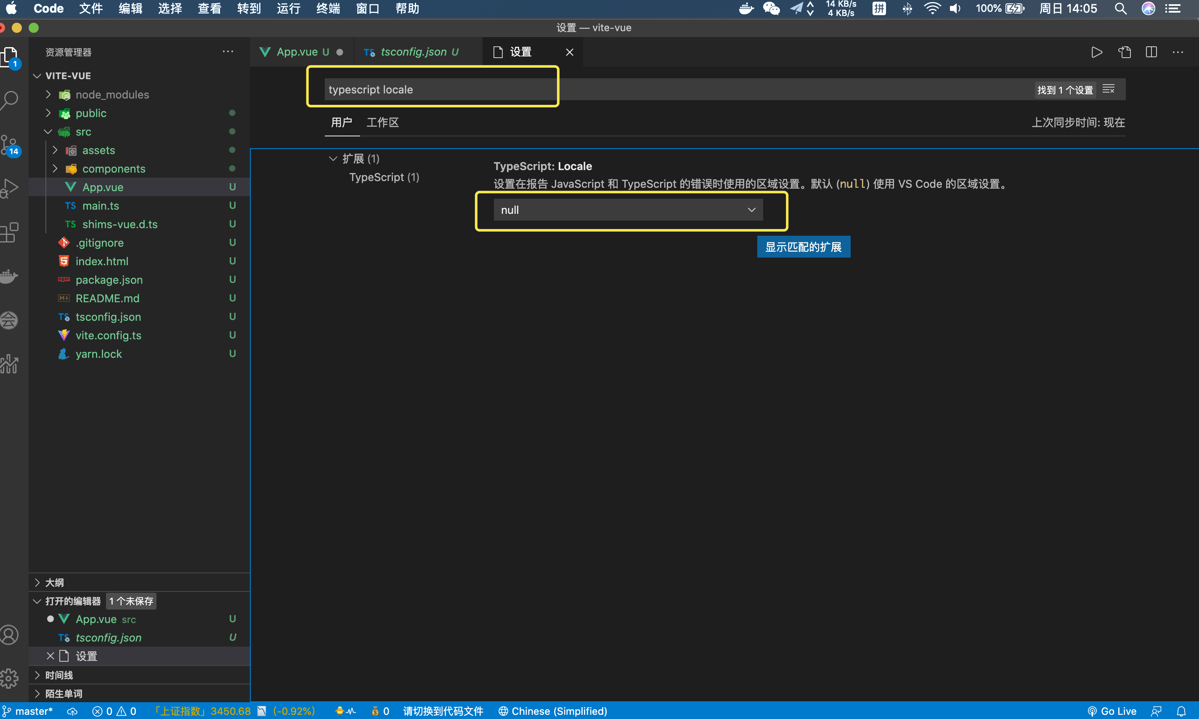Open the Docker view in activity bar
1199x719 pixels.
click(9, 276)
